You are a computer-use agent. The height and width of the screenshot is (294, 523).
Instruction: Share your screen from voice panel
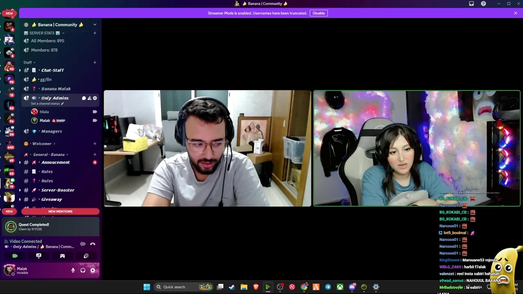click(39, 256)
